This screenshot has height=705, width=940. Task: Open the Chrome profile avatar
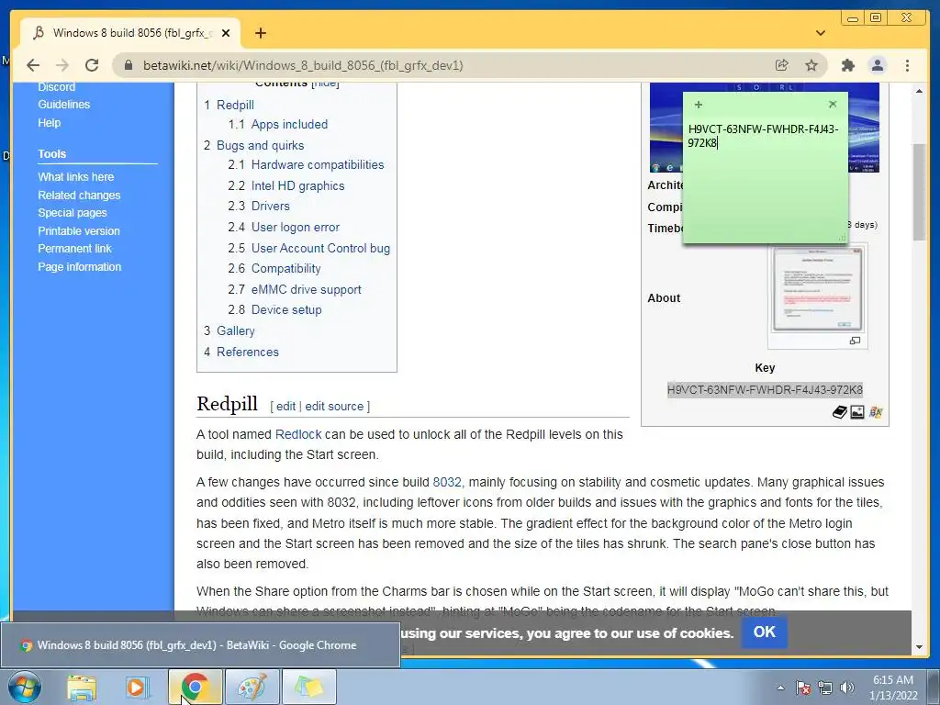click(x=878, y=65)
